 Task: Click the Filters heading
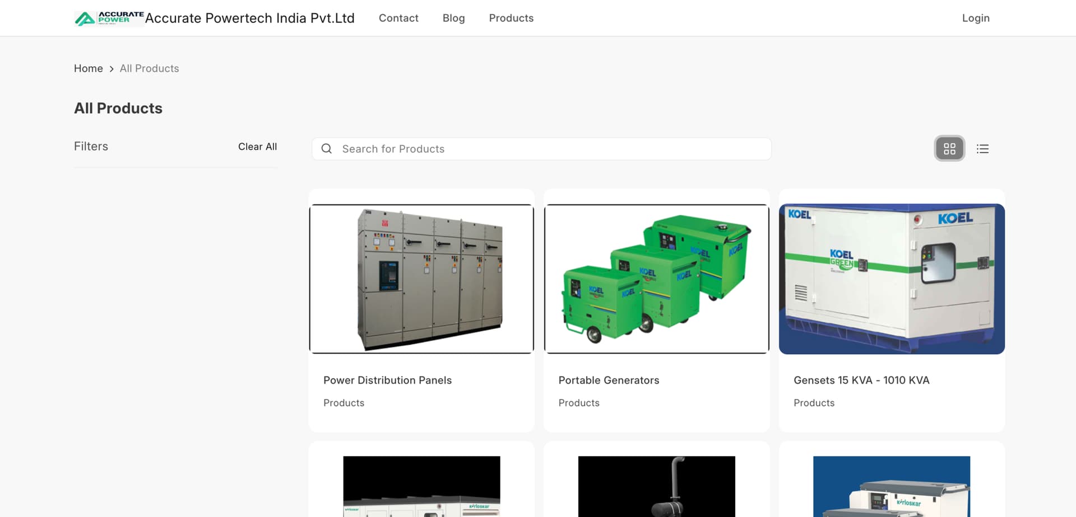91,146
